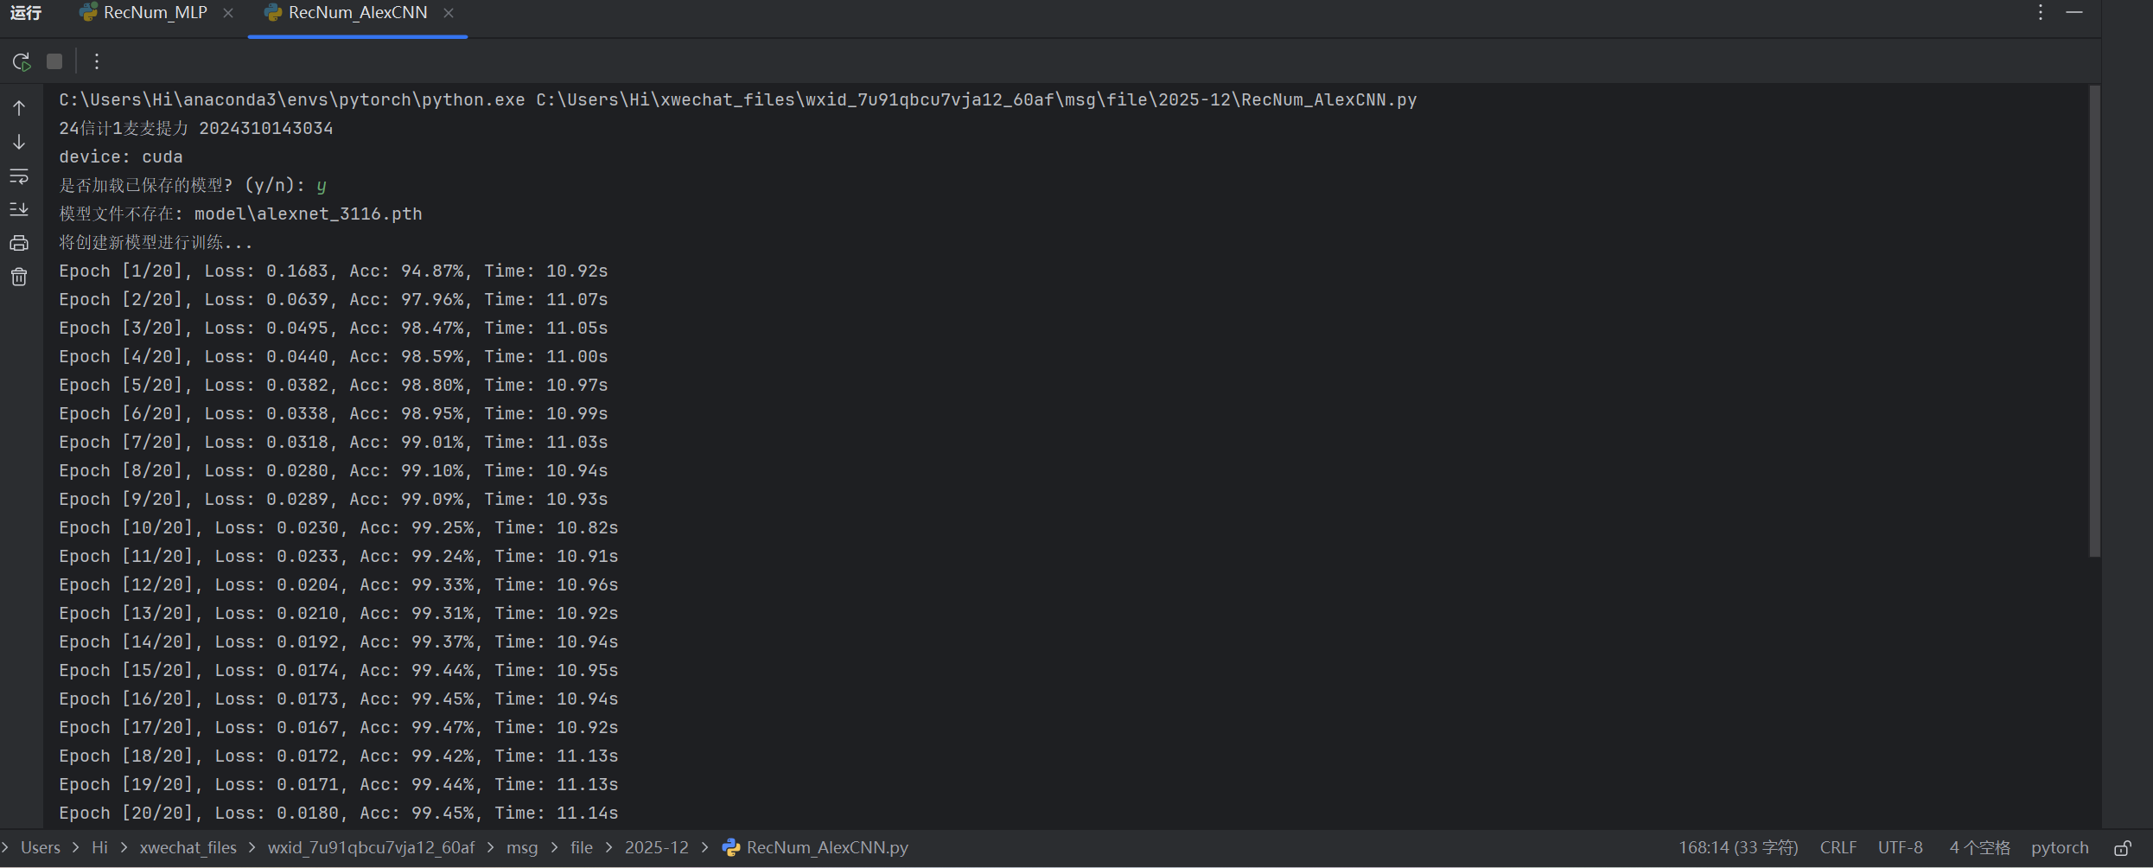Screen dimensions: 2153x868
Task: Click the file folder breadcrumb
Action: (x=582, y=848)
